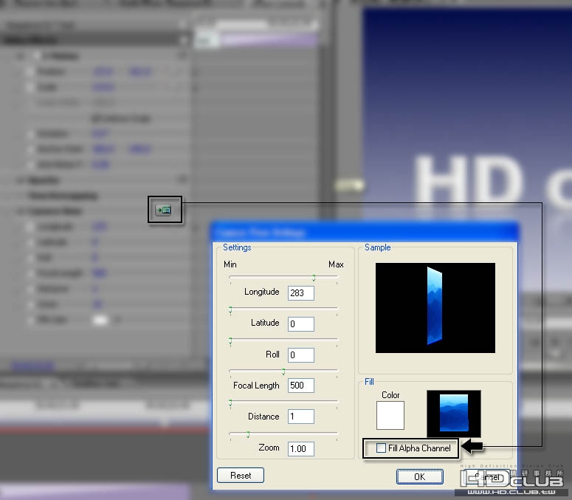Select the Latitude value field

[x=300, y=323]
